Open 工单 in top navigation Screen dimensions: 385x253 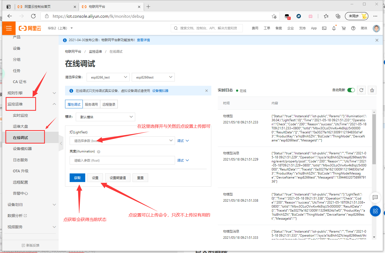pos(267,28)
